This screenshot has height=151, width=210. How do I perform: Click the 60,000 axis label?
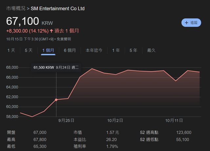click(x=12, y=107)
